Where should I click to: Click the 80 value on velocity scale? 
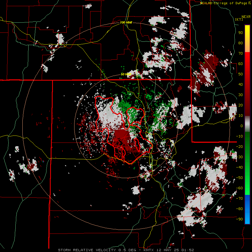point(241,43)
